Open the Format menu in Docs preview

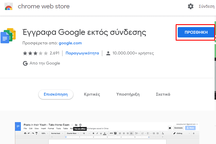51,128
